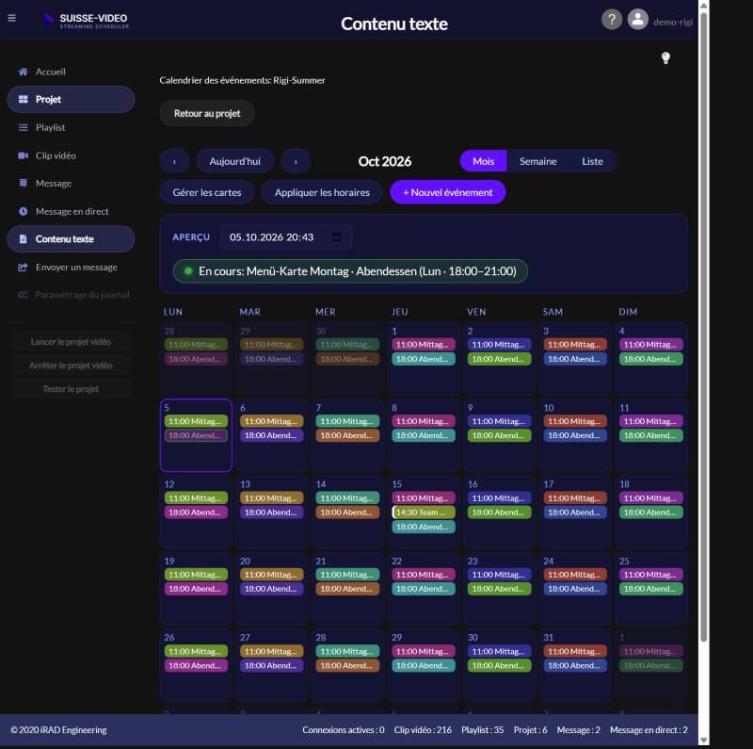Switch to the Semaine view
753x749 pixels.
click(x=537, y=161)
